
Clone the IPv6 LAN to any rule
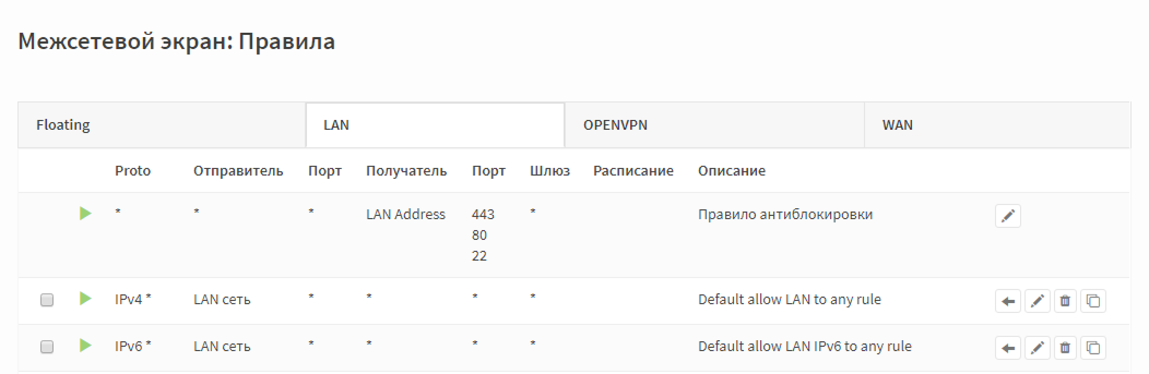coord(1093,348)
